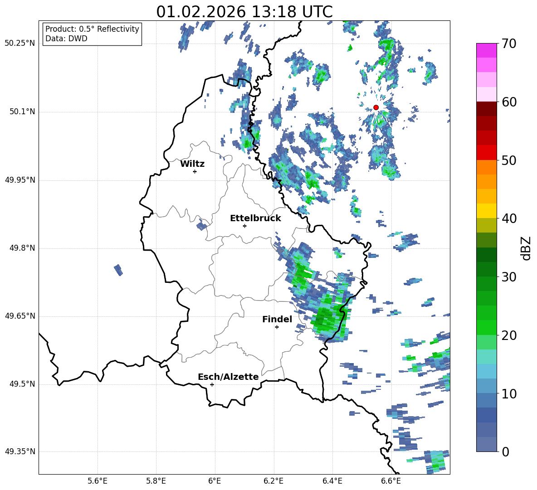This screenshot has width=537, height=490.
Task: Click the Wiltz city label
Action: (192, 164)
